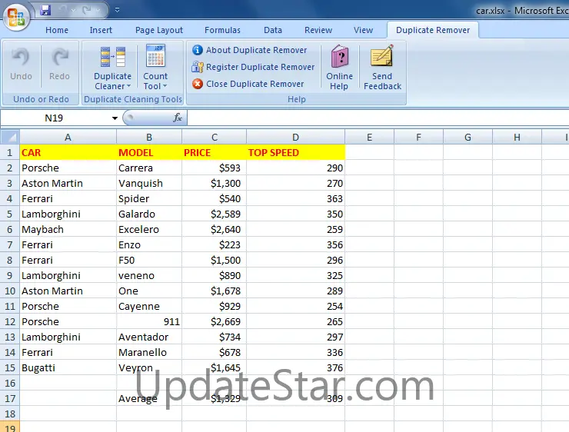Click the Undo arrow icon in ribbon
Screen dimensions: 569x432
tap(21, 57)
